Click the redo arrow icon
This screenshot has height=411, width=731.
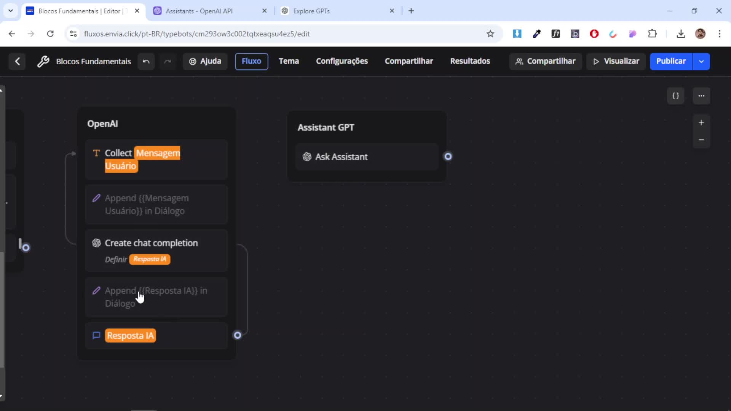(168, 61)
